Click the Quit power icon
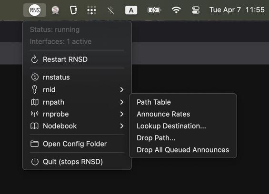Screen dimensions: 269x194 click(35, 162)
